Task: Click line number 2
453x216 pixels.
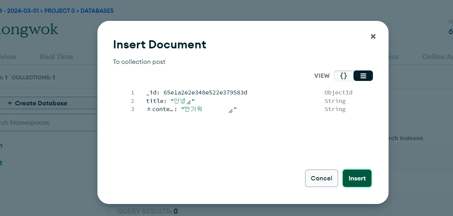Action: [x=133, y=101]
